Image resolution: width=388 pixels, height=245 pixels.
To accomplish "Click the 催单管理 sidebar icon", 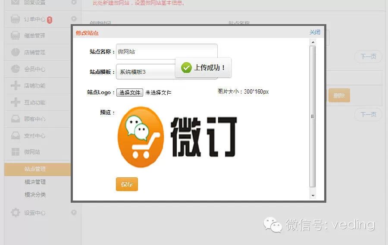I will coord(16,36).
